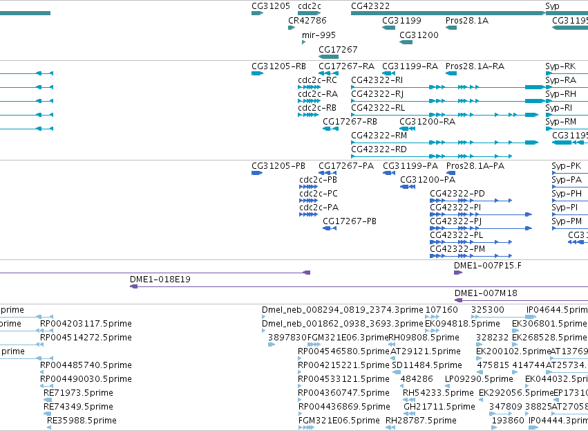
Task: Select the cdc2c-PC protein label
Action: [x=319, y=194]
